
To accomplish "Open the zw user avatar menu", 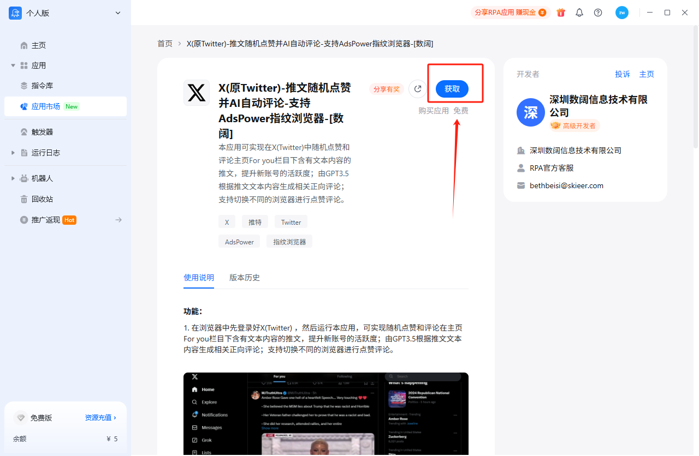I will coord(622,13).
